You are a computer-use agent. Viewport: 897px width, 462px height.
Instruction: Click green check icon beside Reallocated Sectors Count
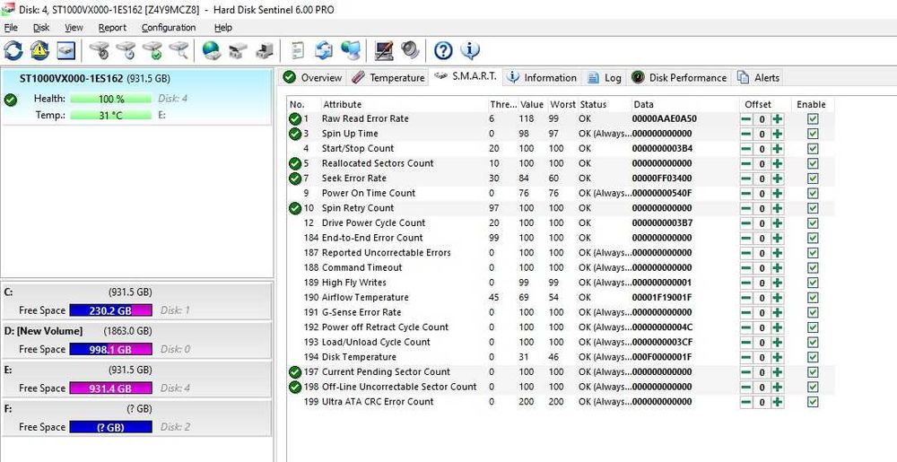(x=295, y=163)
